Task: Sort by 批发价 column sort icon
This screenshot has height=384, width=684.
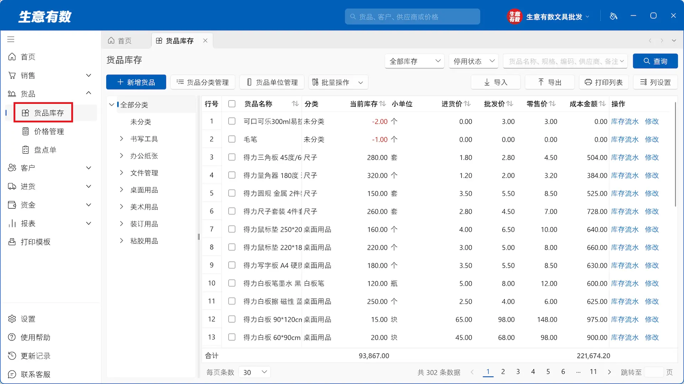Action: click(510, 104)
